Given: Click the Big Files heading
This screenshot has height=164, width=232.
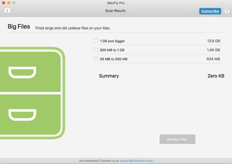Looking at the screenshot, I should click(19, 27).
